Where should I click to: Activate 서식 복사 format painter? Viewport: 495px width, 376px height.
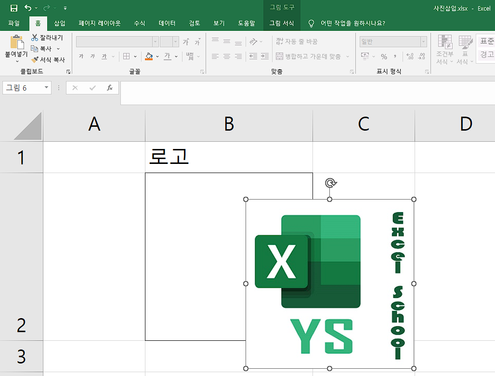[48, 60]
